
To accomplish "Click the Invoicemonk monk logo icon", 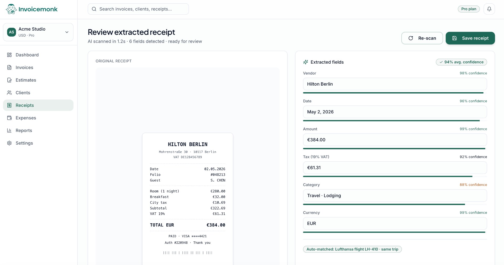I will [x=11, y=9].
